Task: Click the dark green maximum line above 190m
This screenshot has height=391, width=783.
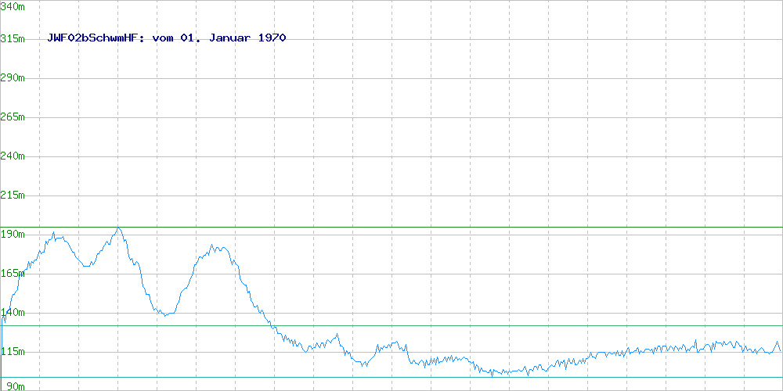Action: 391,228
